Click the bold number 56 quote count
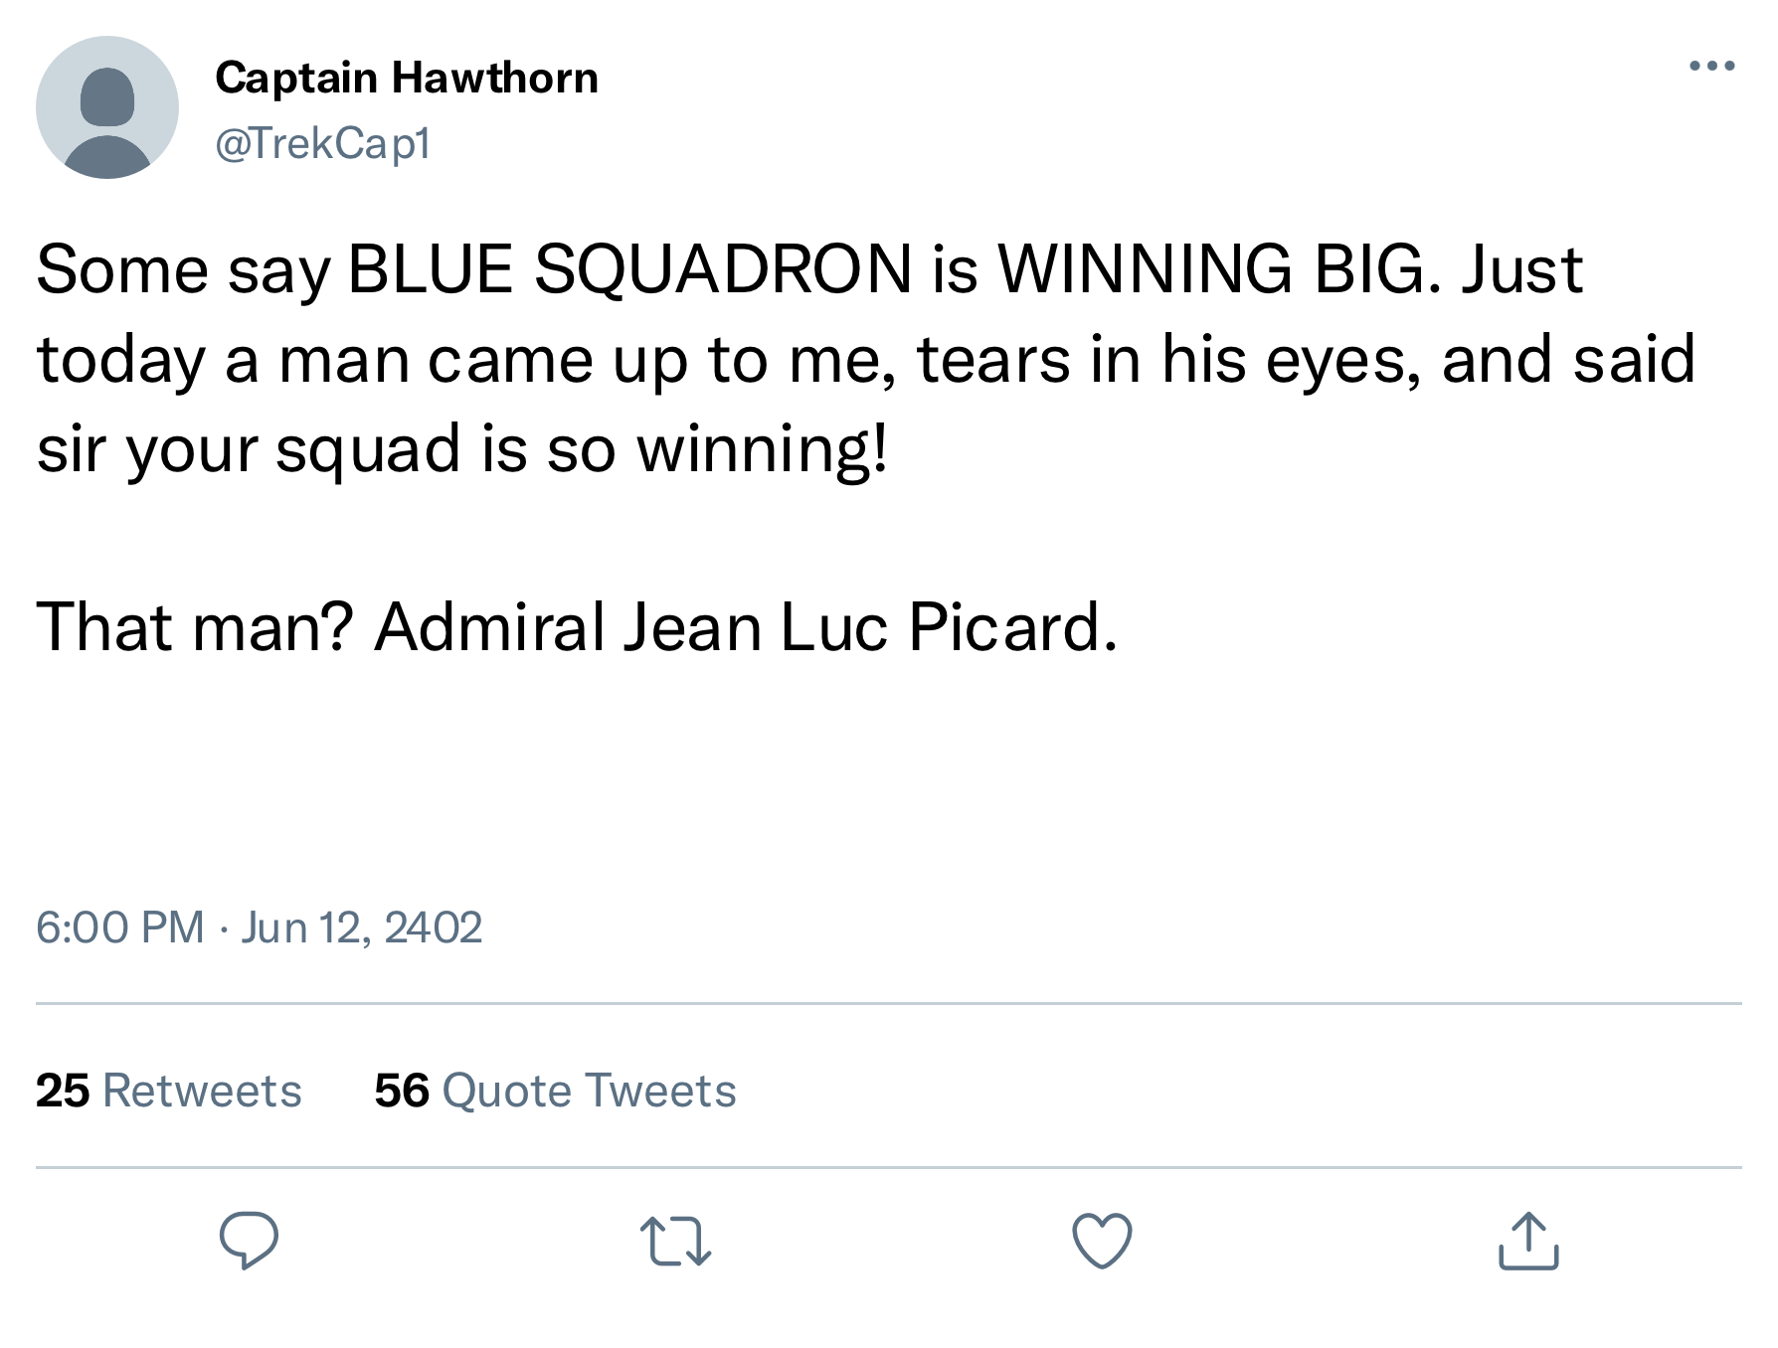Viewport: 1778px width, 1348px height. point(402,1091)
